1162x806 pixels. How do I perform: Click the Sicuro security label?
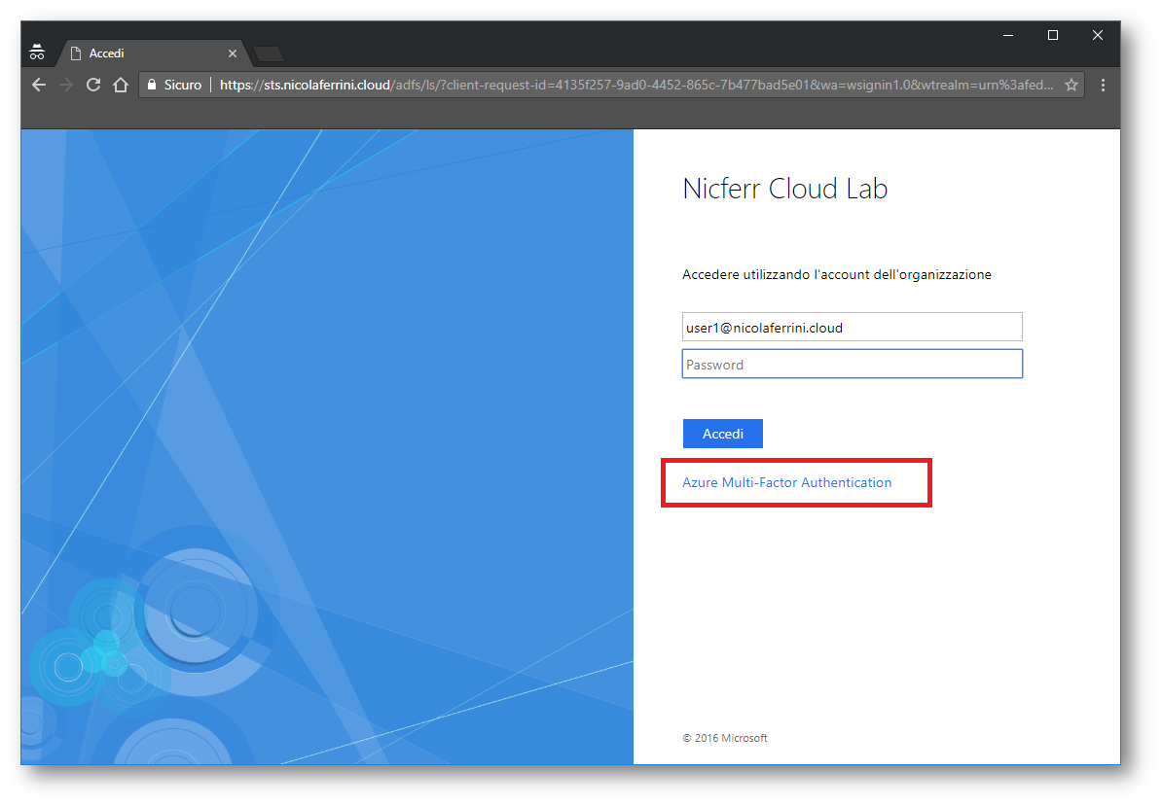pyautogui.click(x=182, y=86)
